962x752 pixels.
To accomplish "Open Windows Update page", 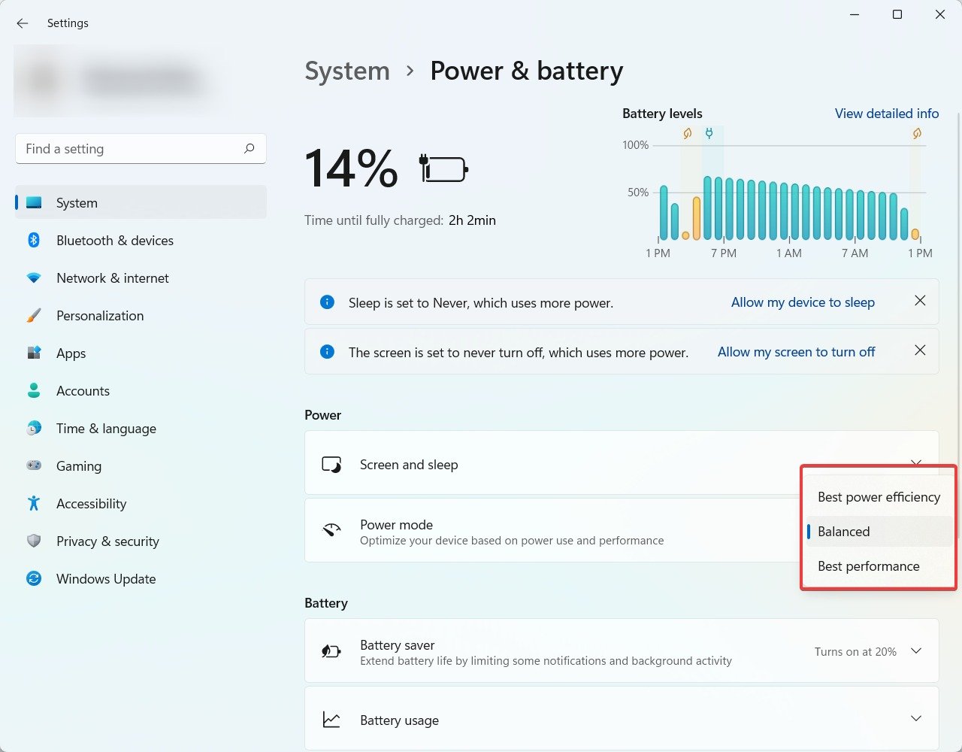I will 141,578.
